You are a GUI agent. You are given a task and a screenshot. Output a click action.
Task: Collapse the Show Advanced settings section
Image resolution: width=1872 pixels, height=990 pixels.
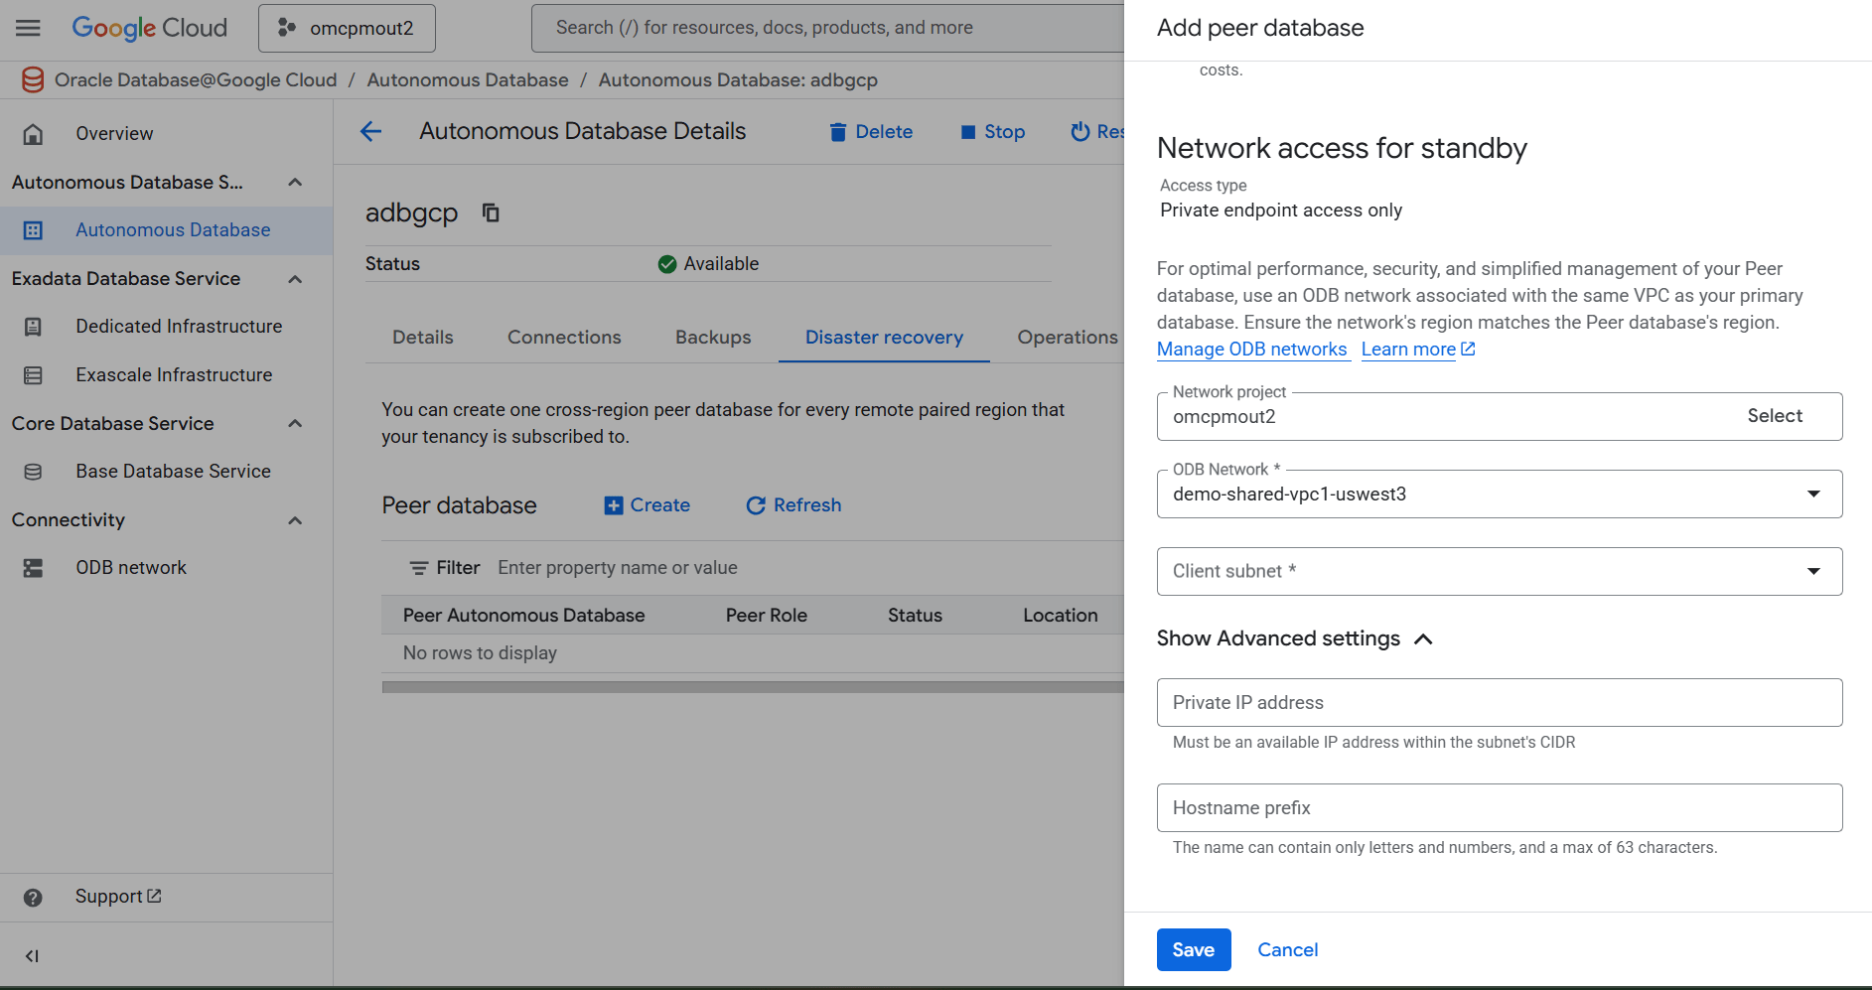coord(1425,638)
